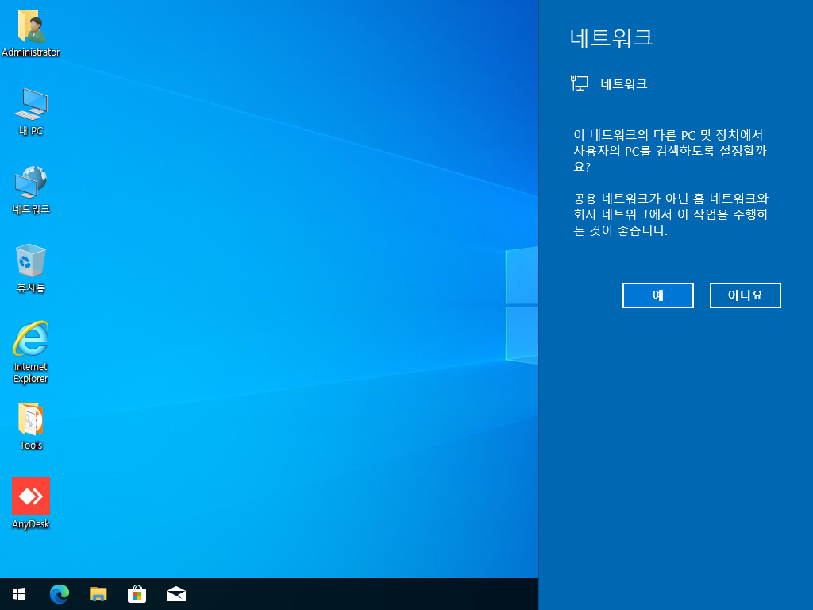Image resolution: width=813 pixels, height=610 pixels.
Task: Select the 내 PC desktop icon
Action: [31, 111]
